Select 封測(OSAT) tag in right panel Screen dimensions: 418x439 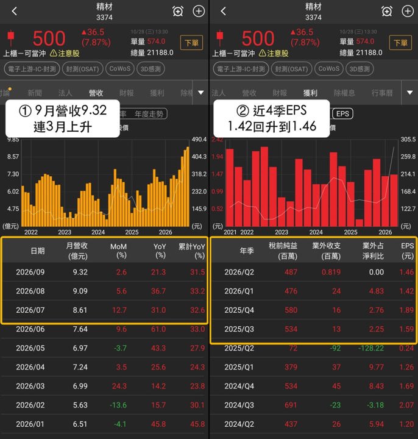(291, 69)
